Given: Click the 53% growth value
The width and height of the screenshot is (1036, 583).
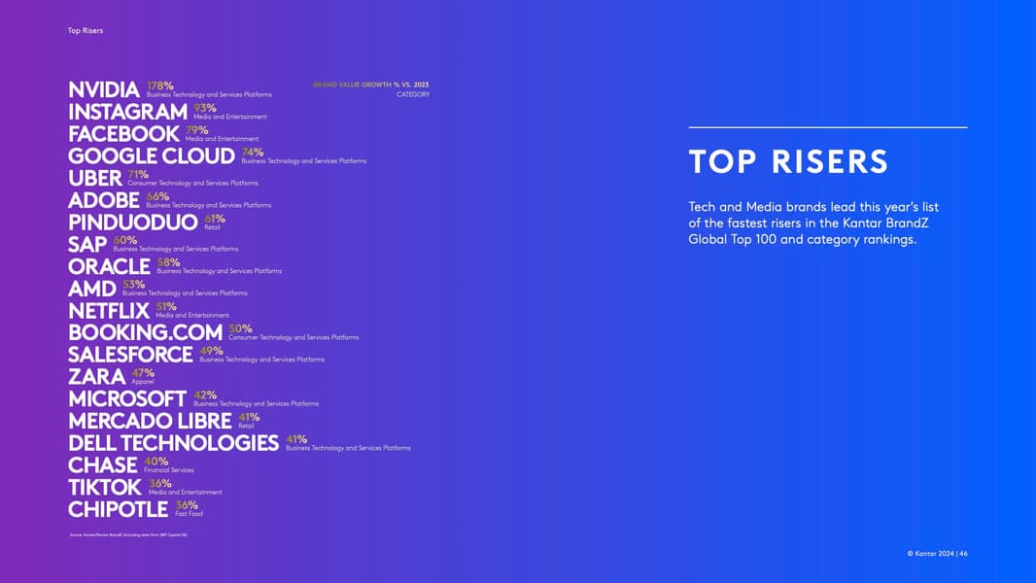Looking at the screenshot, I should 133,285.
